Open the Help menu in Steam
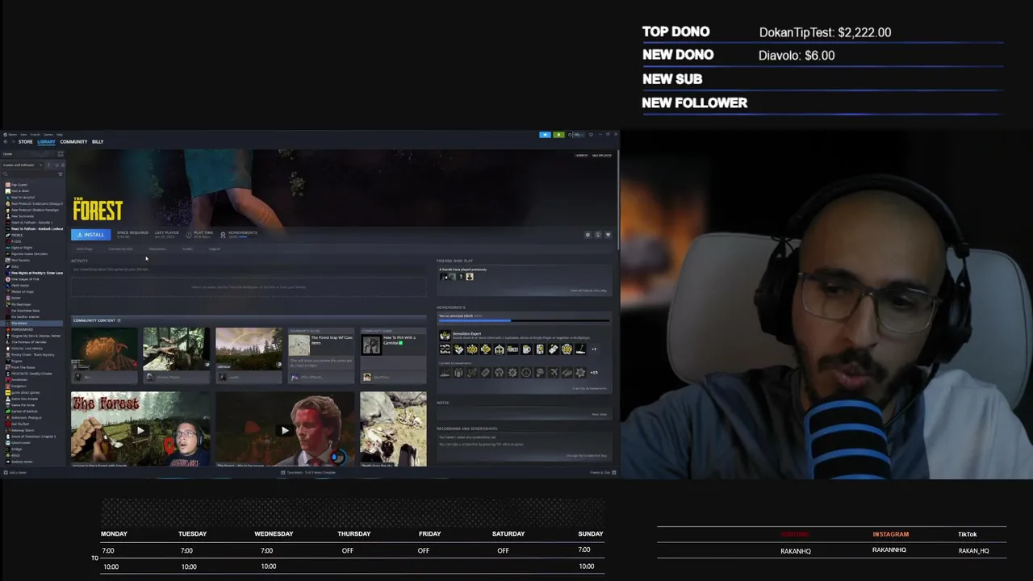The height and width of the screenshot is (581, 1033). pos(60,135)
